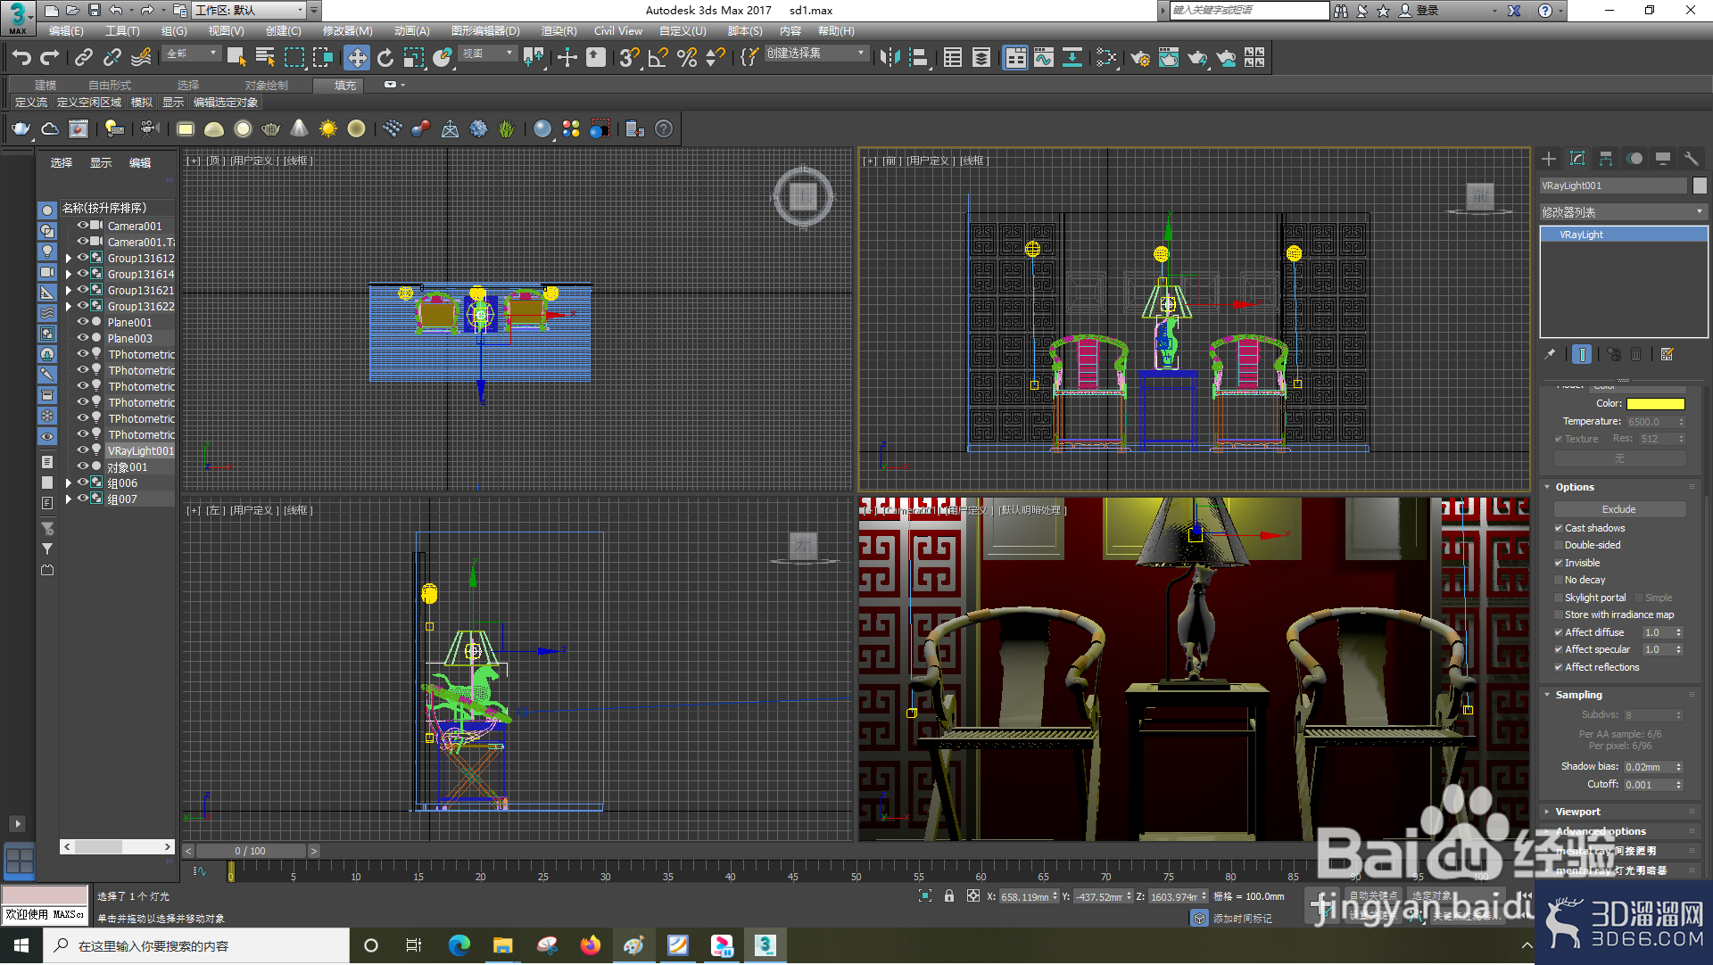Expand Group131622 in scene explorer
The image size is (1713, 965).
pyautogui.click(x=68, y=307)
